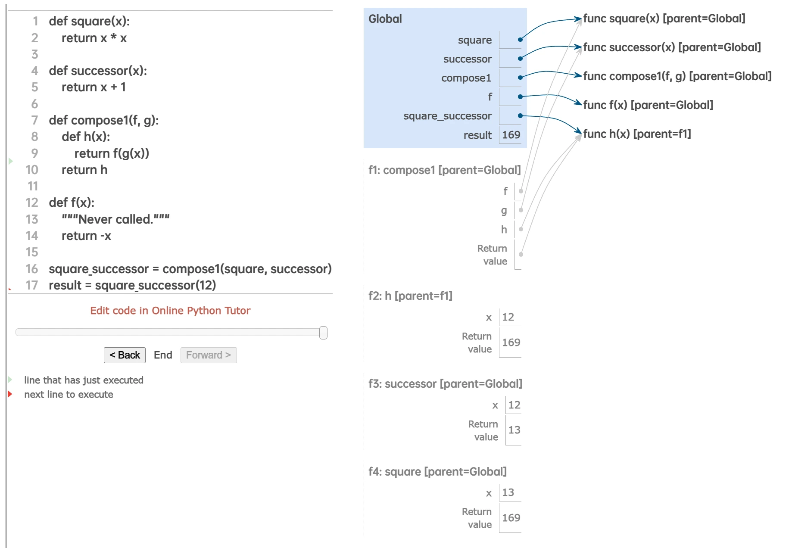The height and width of the screenshot is (548, 792).
Task: Click the pointer dot for global compose1
Action: click(520, 78)
